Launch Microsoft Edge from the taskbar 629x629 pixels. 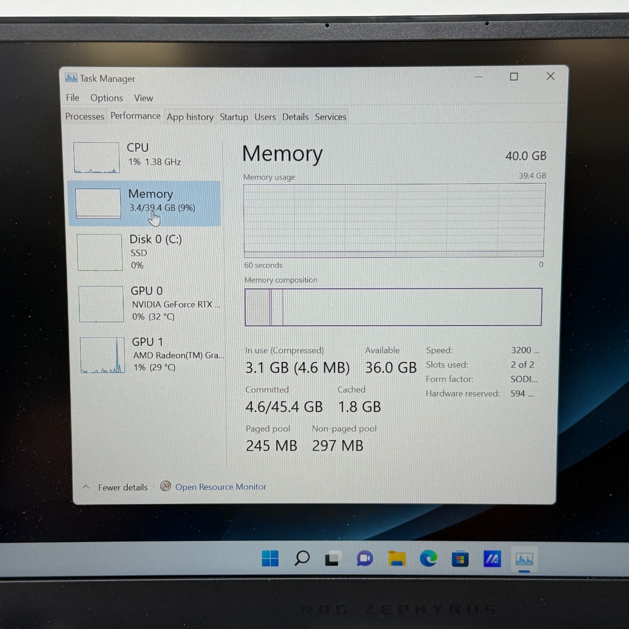pos(428,559)
